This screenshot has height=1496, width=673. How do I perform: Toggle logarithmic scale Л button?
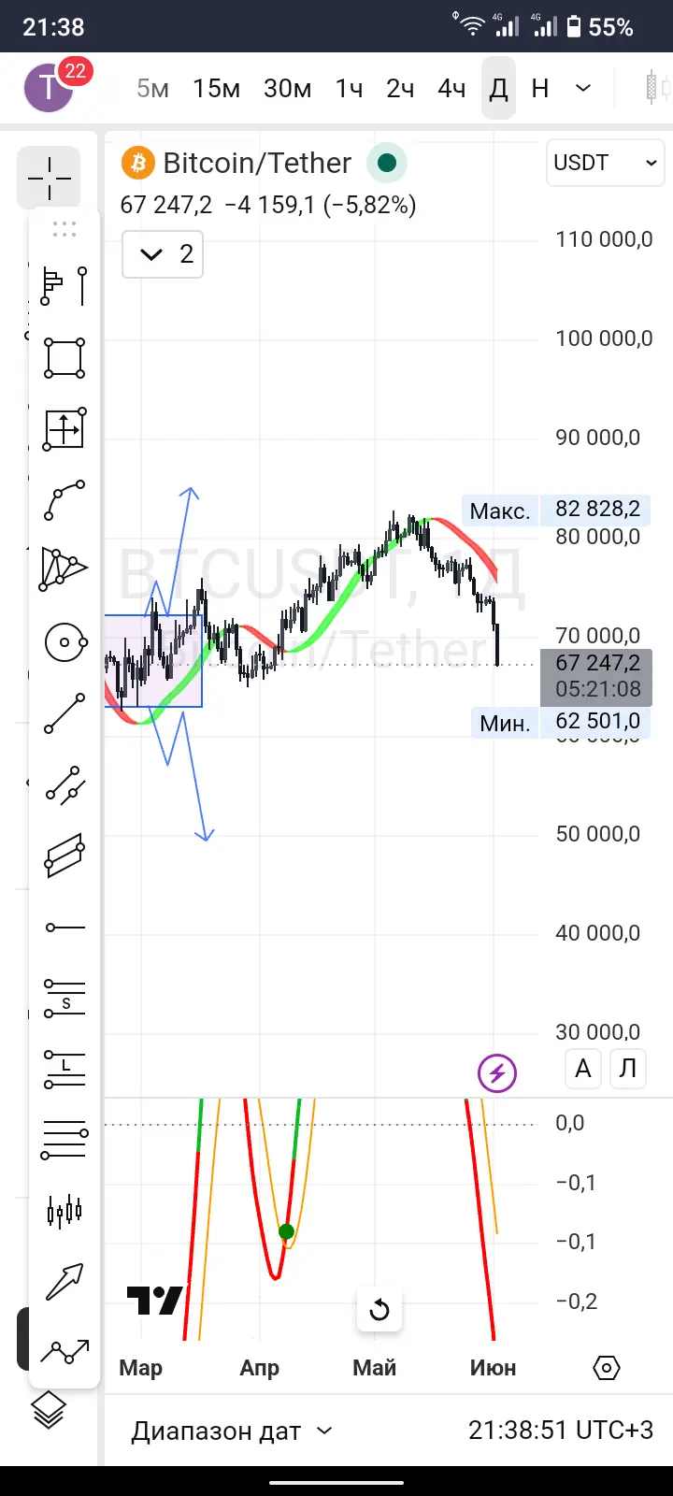628,1069
